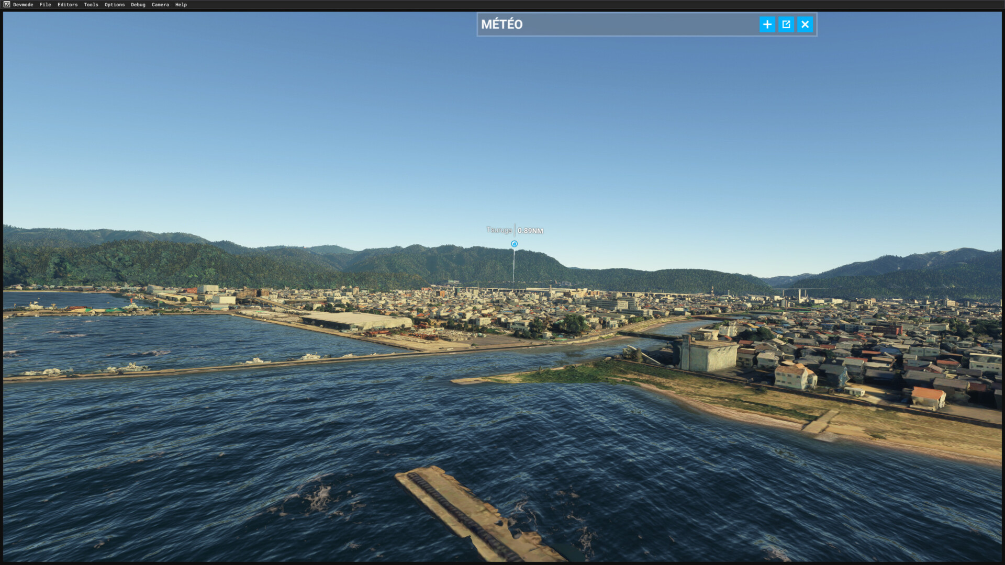
Task: Open the Help menu
Action: coord(181,5)
